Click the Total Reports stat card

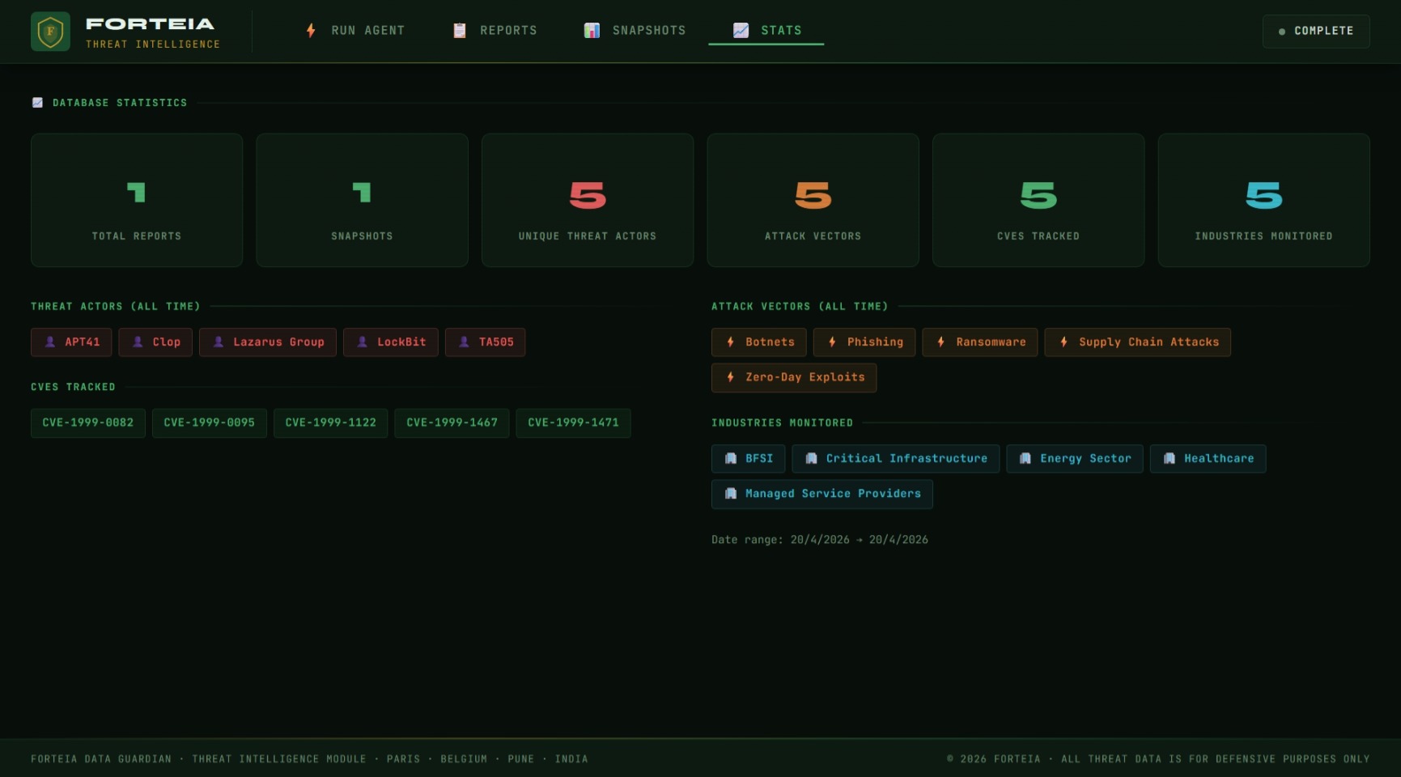point(136,200)
